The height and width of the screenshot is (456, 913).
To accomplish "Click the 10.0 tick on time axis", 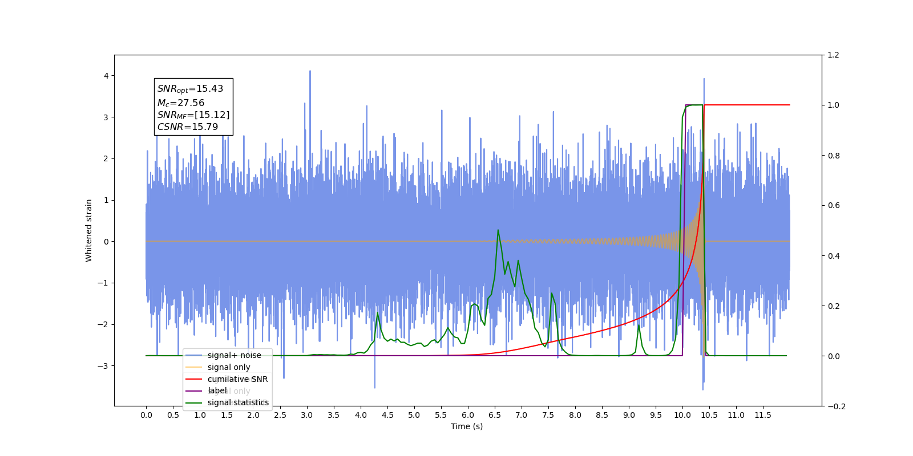I will 682,415.
